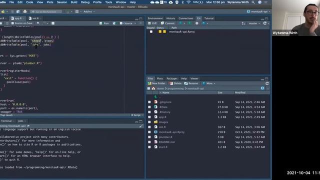Screen dimensions: 320x180
Task: Open the Source button's dropdown arrow
Action: click(135, 23)
